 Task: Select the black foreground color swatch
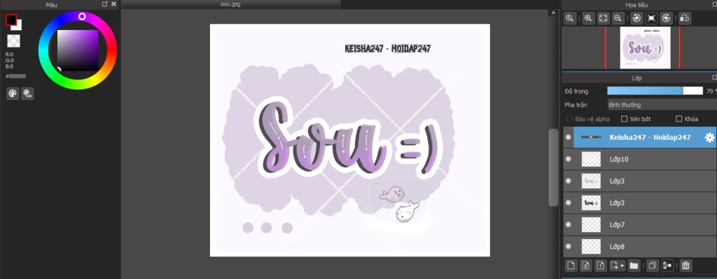pyautogui.click(x=11, y=20)
